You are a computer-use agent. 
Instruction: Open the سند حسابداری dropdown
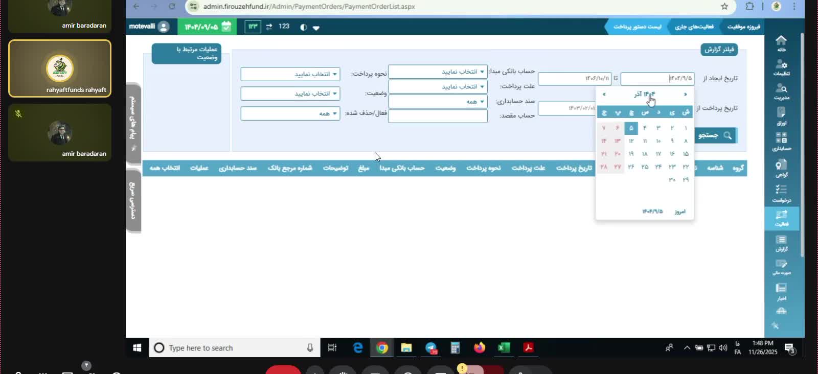click(438, 102)
